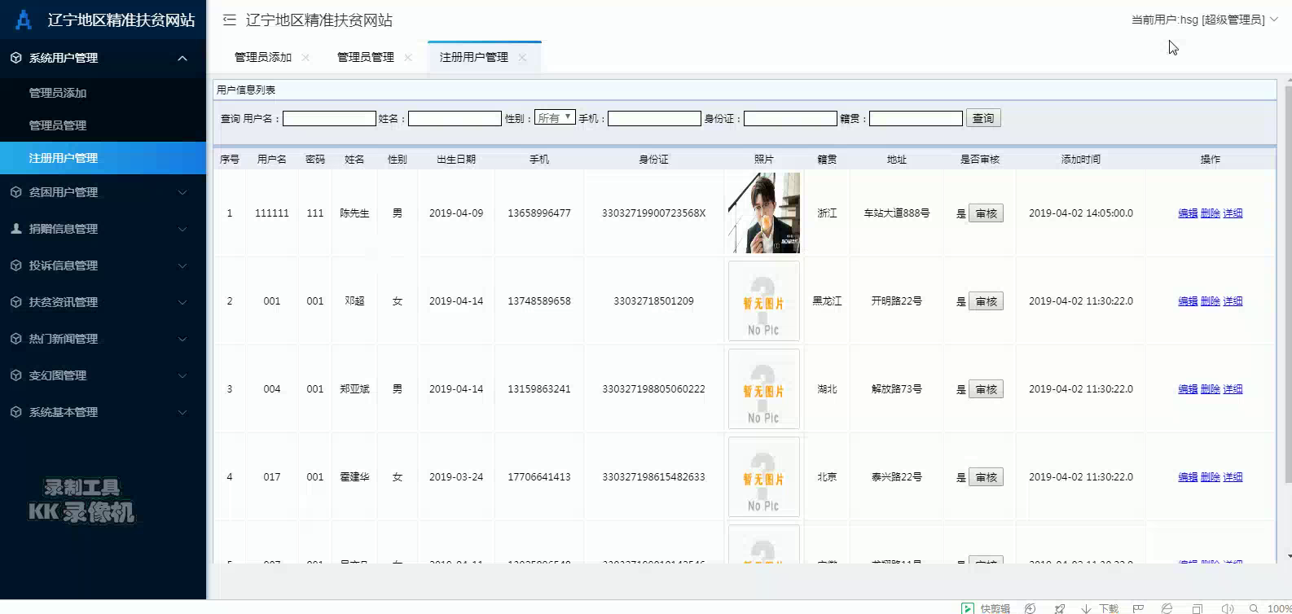
Task: Select the 注册用户管理 tab
Action: pyautogui.click(x=473, y=57)
